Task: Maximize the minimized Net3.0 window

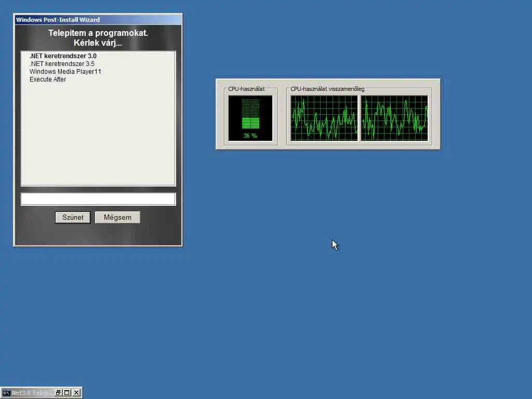Action: pyautogui.click(x=67, y=393)
